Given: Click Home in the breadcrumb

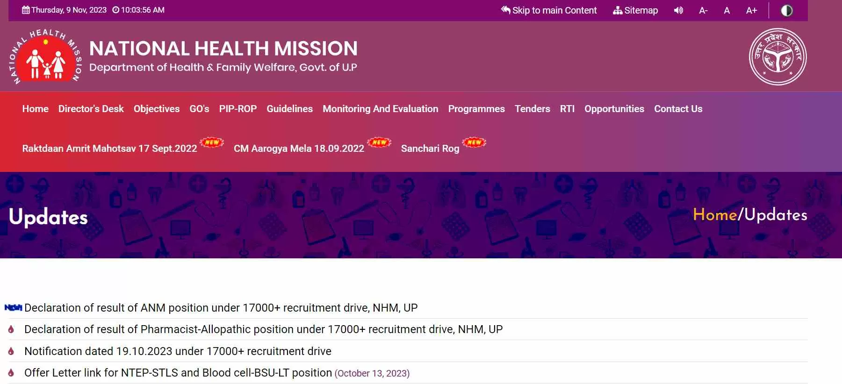Looking at the screenshot, I should click(x=715, y=214).
